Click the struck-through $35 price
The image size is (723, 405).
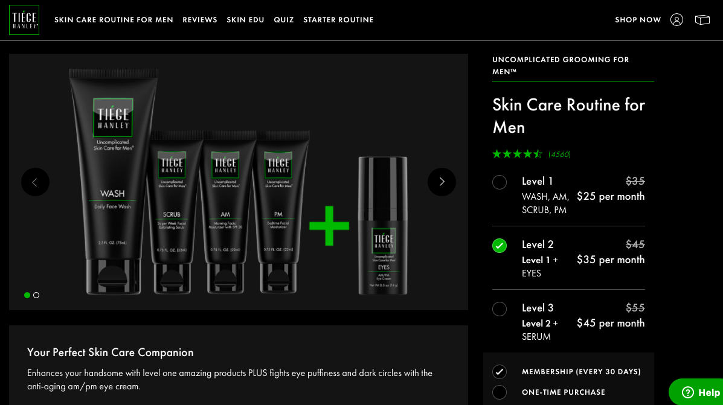635,181
